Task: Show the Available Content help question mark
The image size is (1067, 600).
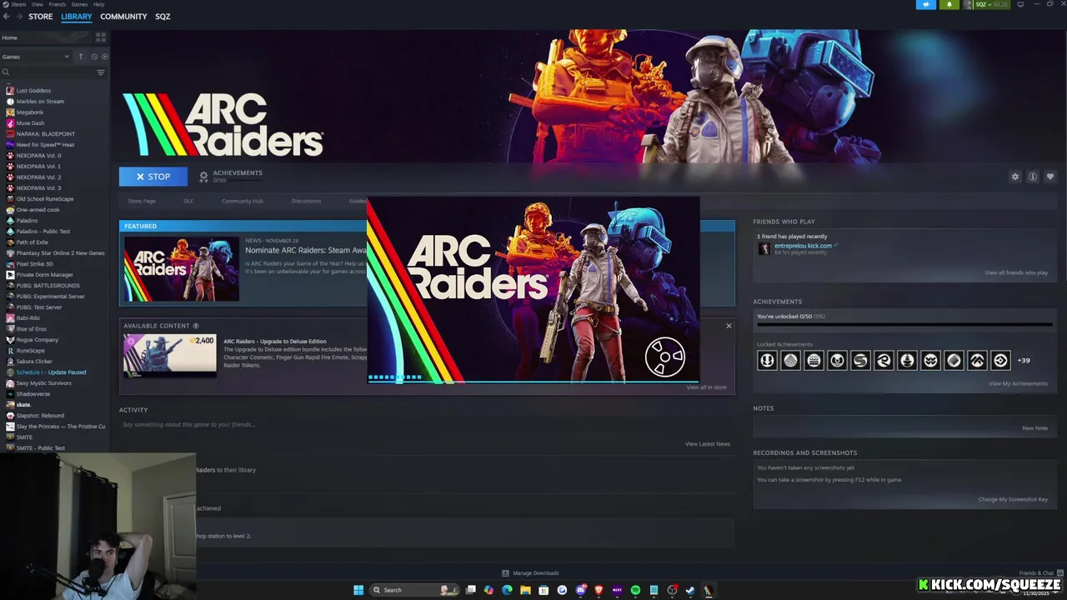Action: pos(196,326)
